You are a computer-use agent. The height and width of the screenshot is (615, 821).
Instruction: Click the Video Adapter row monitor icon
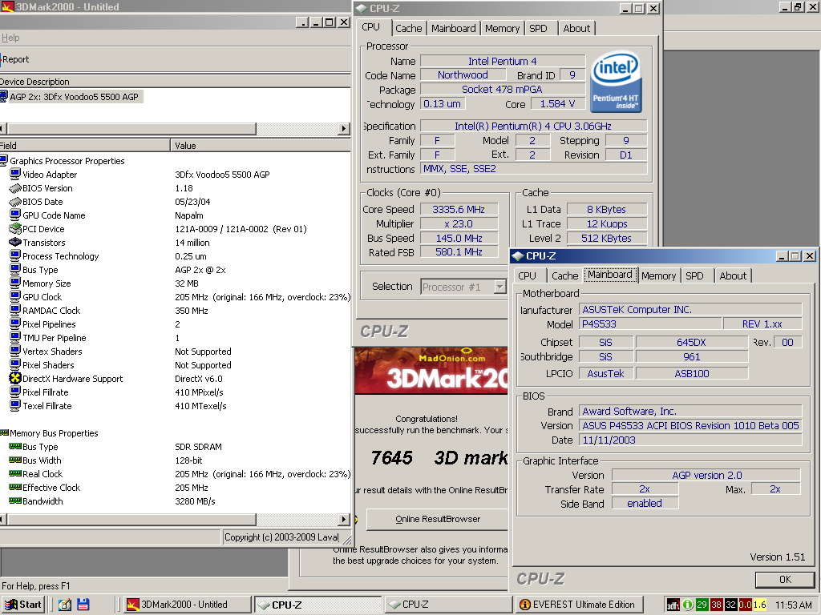click(x=15, y=174)
